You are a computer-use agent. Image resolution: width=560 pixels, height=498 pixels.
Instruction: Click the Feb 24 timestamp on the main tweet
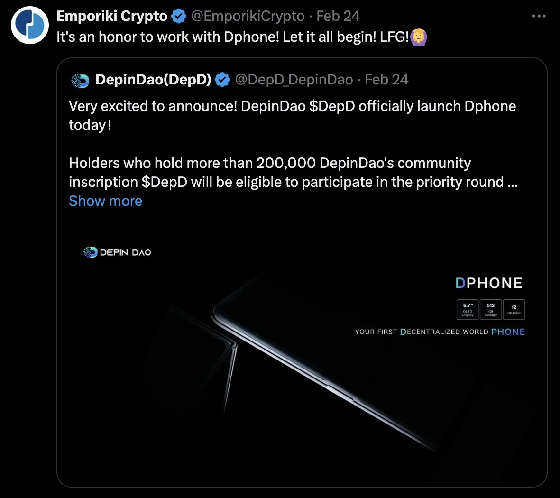coord(338,16)
